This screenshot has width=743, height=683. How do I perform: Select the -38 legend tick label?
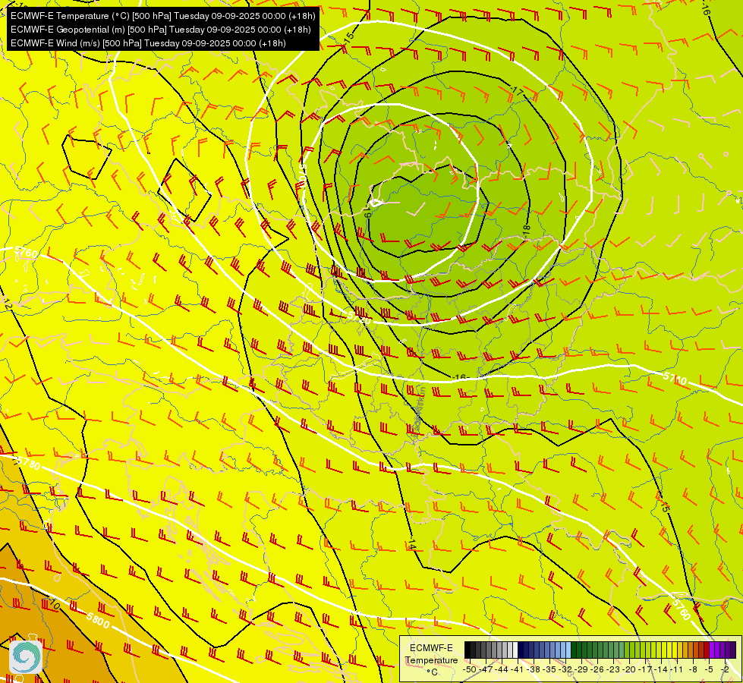[534, 669]
